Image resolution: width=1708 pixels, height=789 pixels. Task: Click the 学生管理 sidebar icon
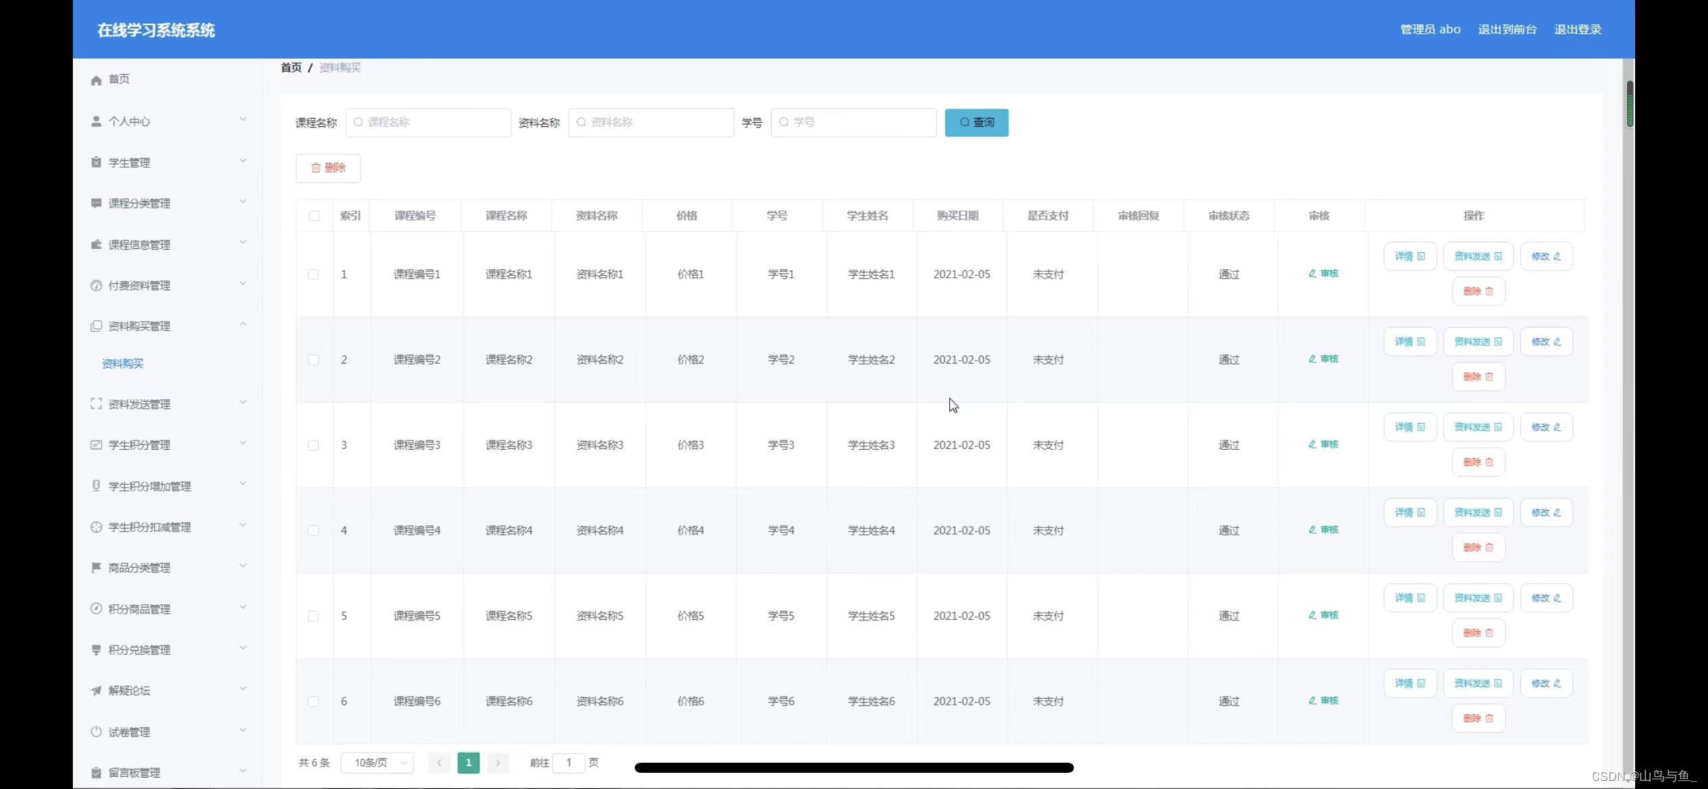point(96,163)
